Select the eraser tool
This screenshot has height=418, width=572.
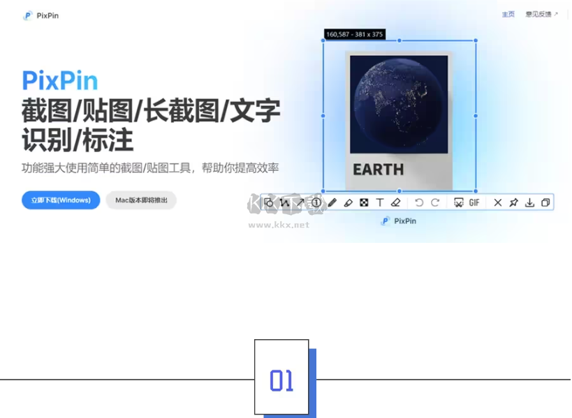(x=396, y=202)
